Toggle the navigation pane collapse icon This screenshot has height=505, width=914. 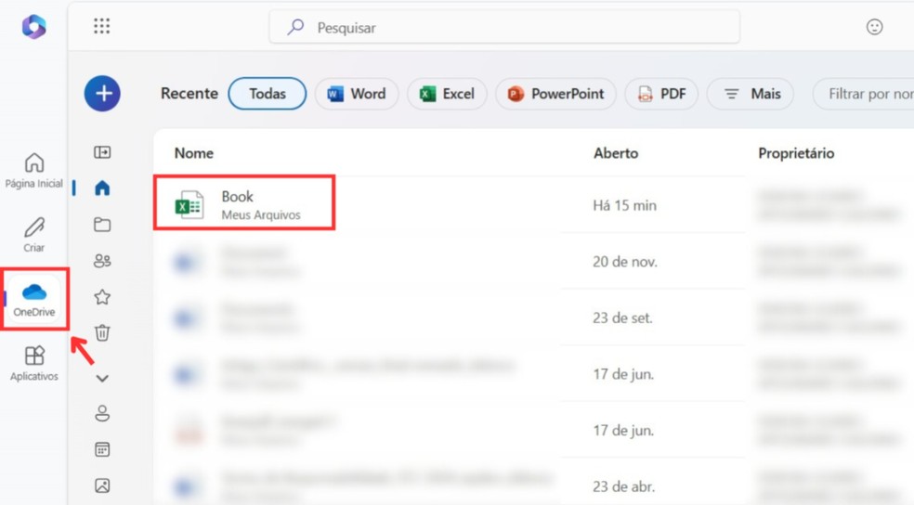click(x=102, y=152)
